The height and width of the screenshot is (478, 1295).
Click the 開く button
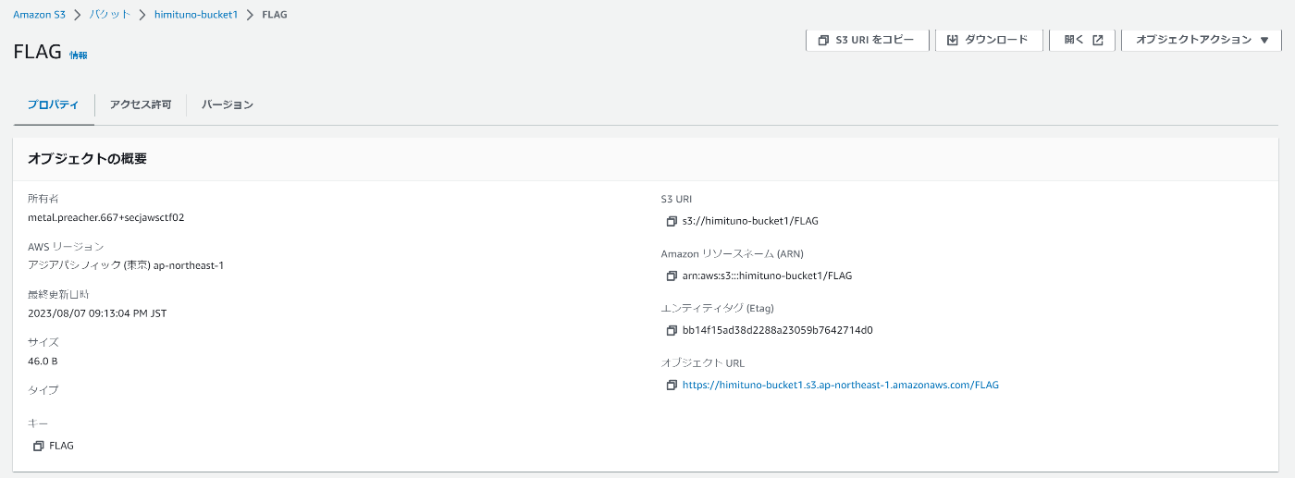[x=1082, y=40]
